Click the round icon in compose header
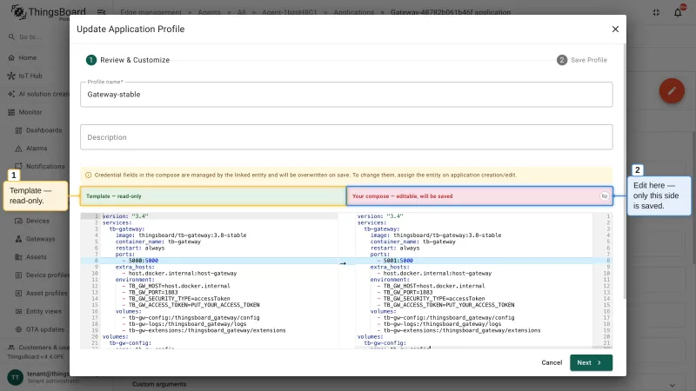Image resolution: width=696 pixels, height=391 pixels. coord(604,196)
